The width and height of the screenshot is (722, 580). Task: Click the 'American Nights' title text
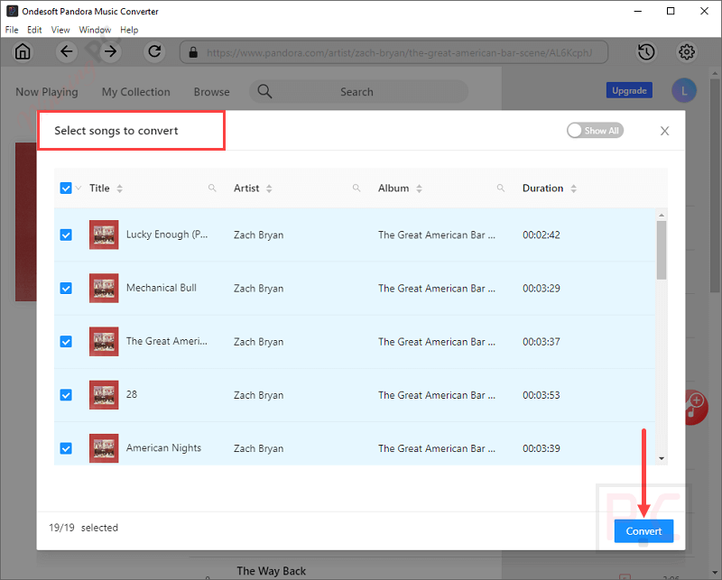tap(163, 448)
